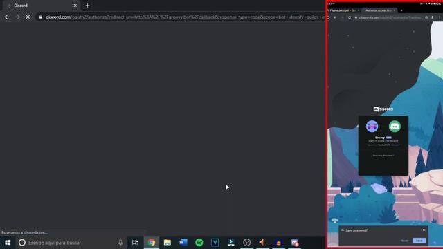Open File Explorer from the taskbar
This screenshot has width=443, height=249.
point(168,243)
